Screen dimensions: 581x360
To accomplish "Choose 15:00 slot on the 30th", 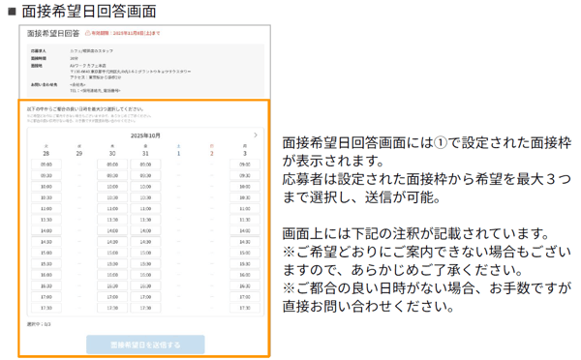I will 112,253.
